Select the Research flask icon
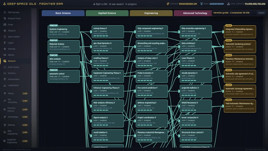 pos(5,61)
